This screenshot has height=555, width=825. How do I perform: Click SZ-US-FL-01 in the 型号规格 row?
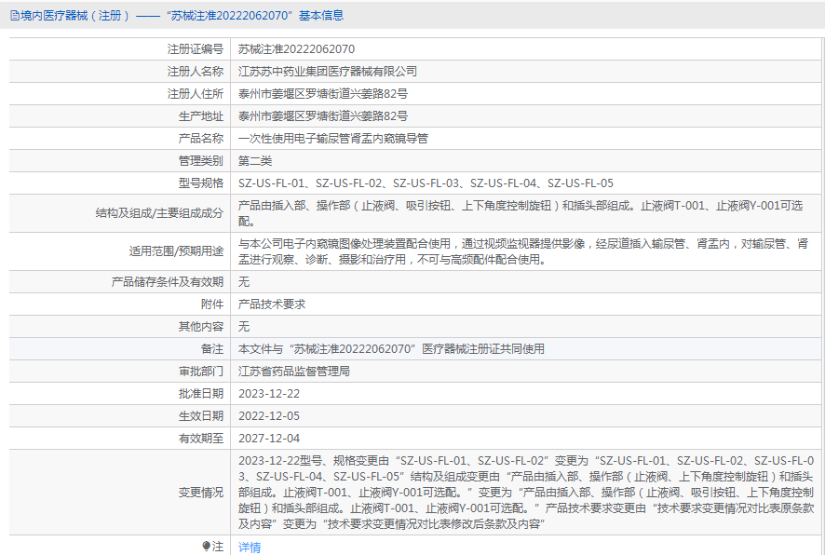tap(271, 183)
